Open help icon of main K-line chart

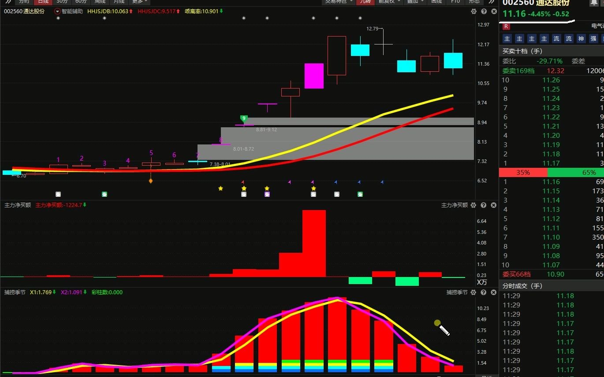(x=484, y=11)
